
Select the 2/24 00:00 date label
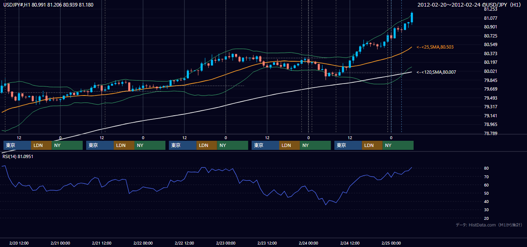[308, 243]
